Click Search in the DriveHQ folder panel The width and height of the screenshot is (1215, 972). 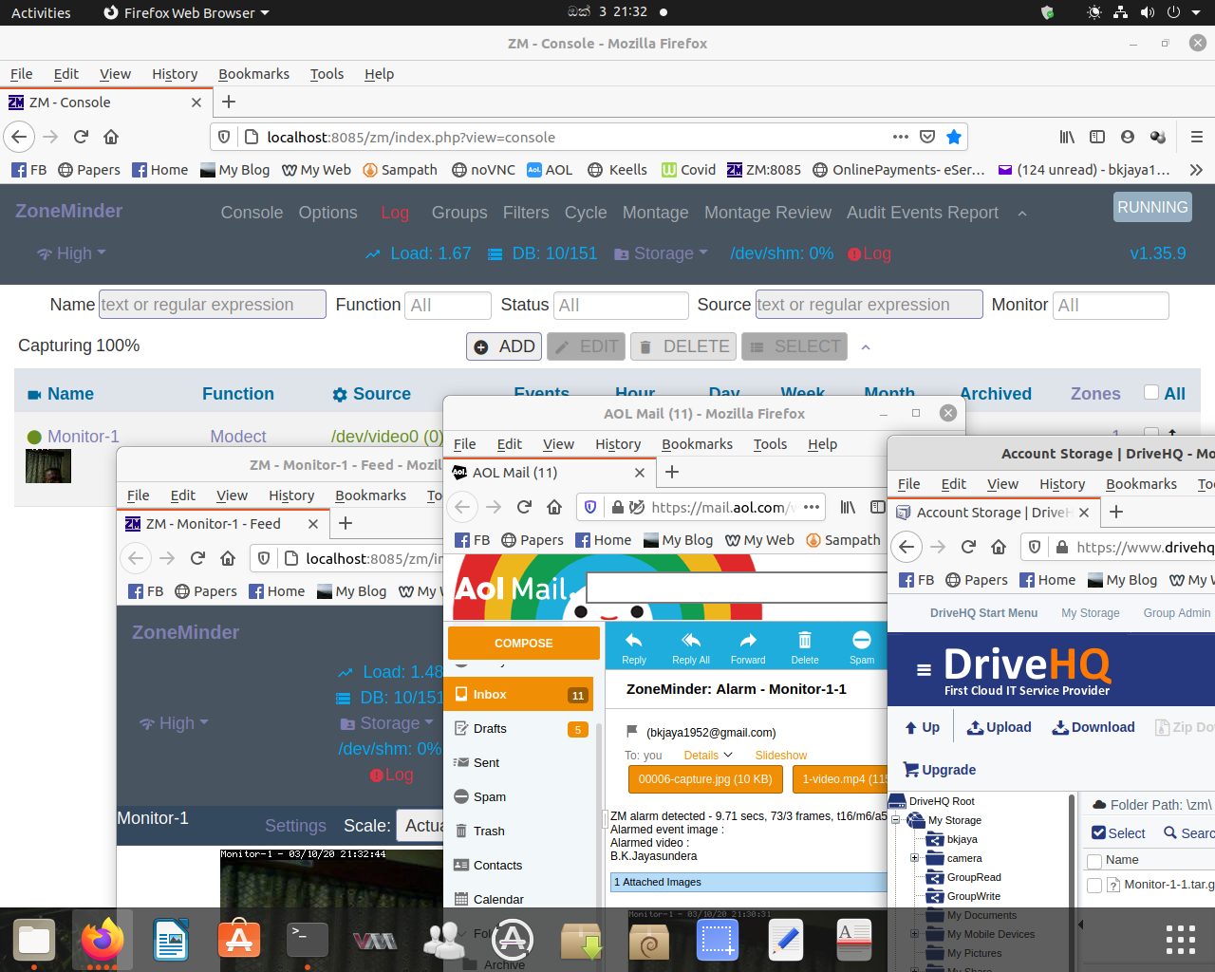tap(1189, 833)
